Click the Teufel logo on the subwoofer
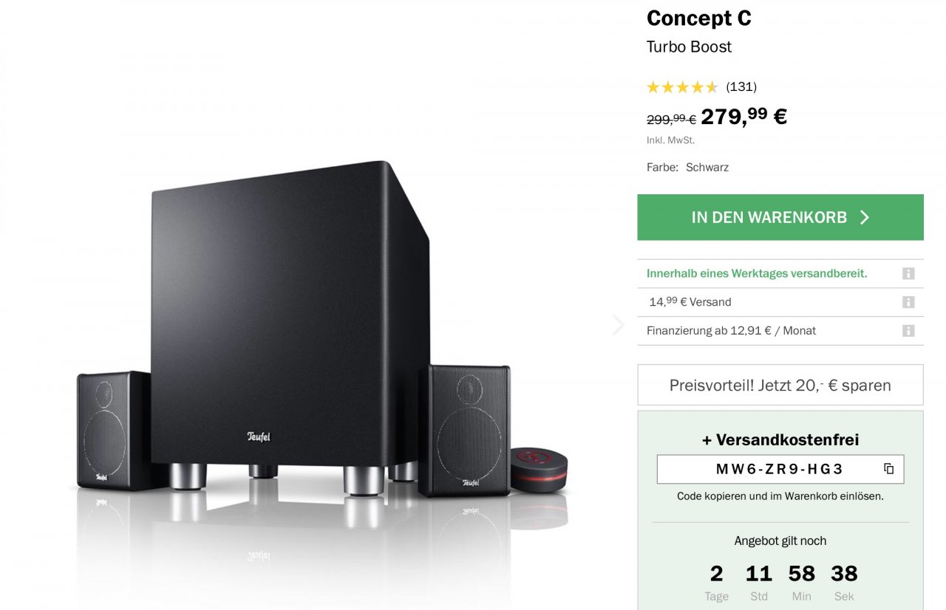This screenshot has width=946, height=610. click(259, 436)
